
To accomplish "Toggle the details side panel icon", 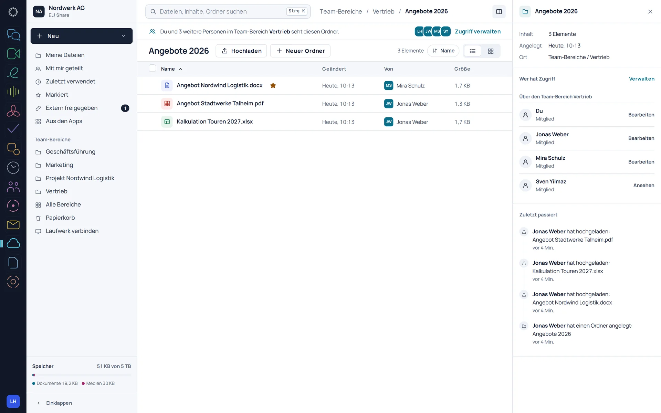I will point(499,11).
